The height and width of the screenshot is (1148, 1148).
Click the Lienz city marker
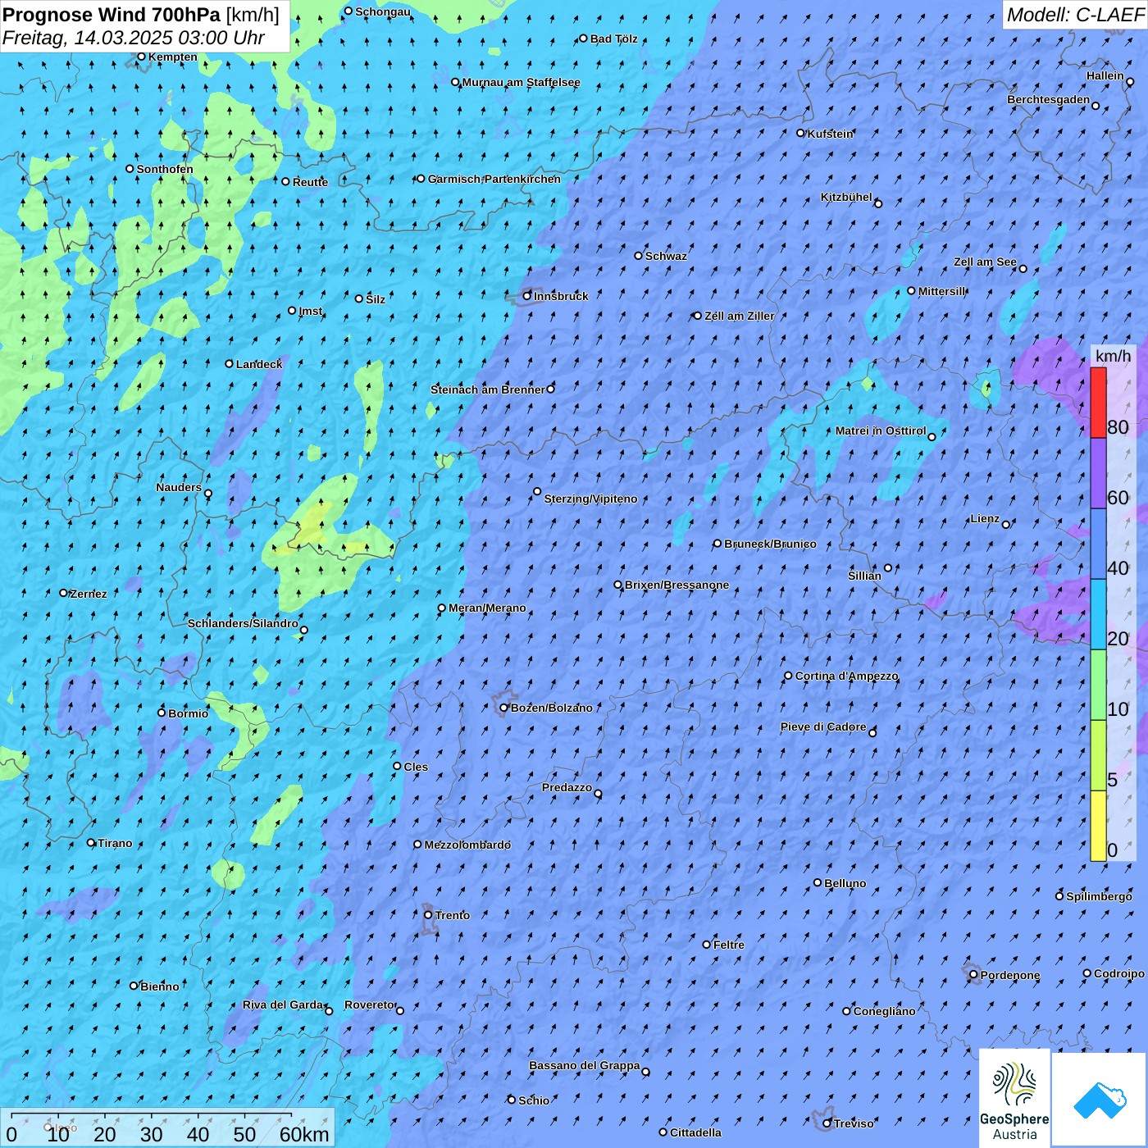pos(1006,524)
